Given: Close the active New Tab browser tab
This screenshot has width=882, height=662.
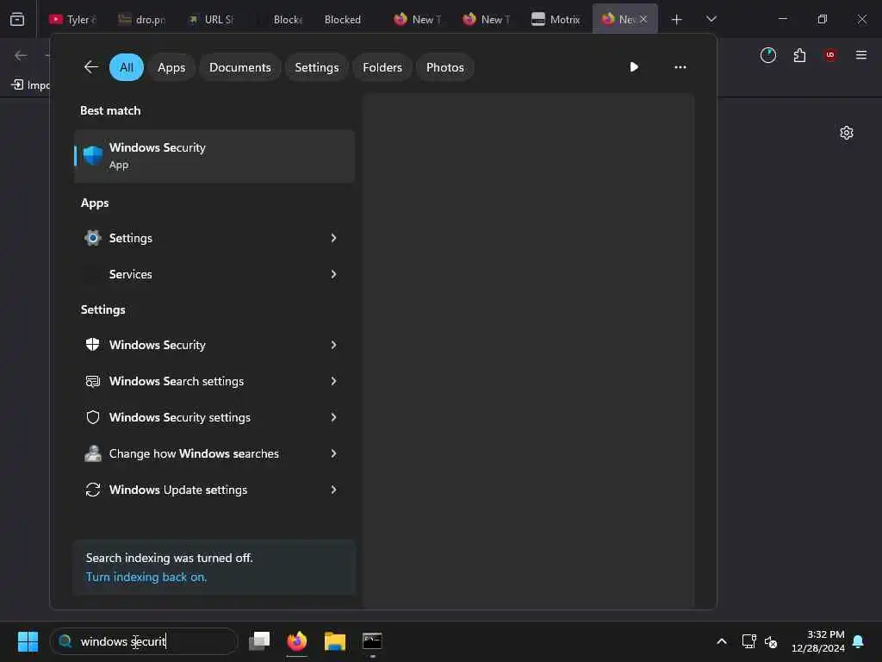Looking at the screenshot, I should coord(643,19).
